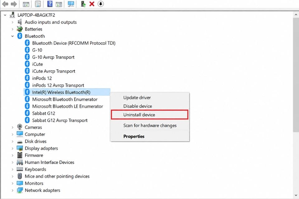299x199 pixels.
Task: Click the vertical scrollbar thumb
Action: click(296, 74)
